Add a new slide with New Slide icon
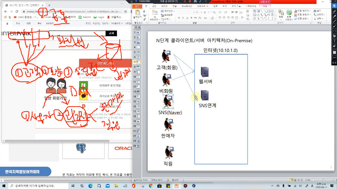Image resolution: width=337 pixels, height=189 pixels. (x=155, y=13)
